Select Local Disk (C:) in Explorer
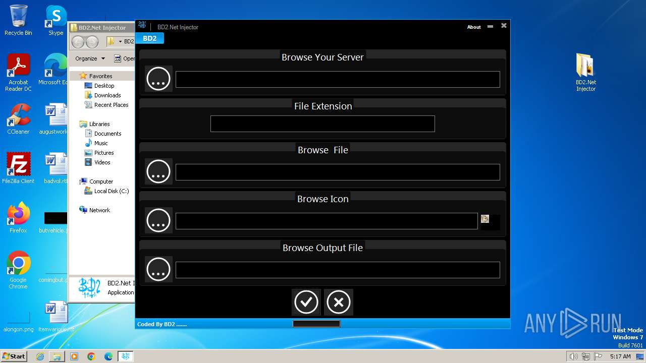Image resolution: width=646 pixels, height=363 pixels. click(x=111, y=191)
